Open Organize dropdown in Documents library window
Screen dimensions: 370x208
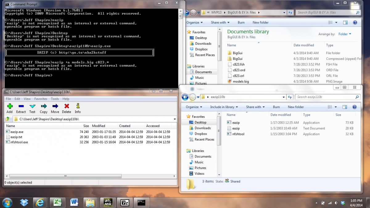point(195,22)
